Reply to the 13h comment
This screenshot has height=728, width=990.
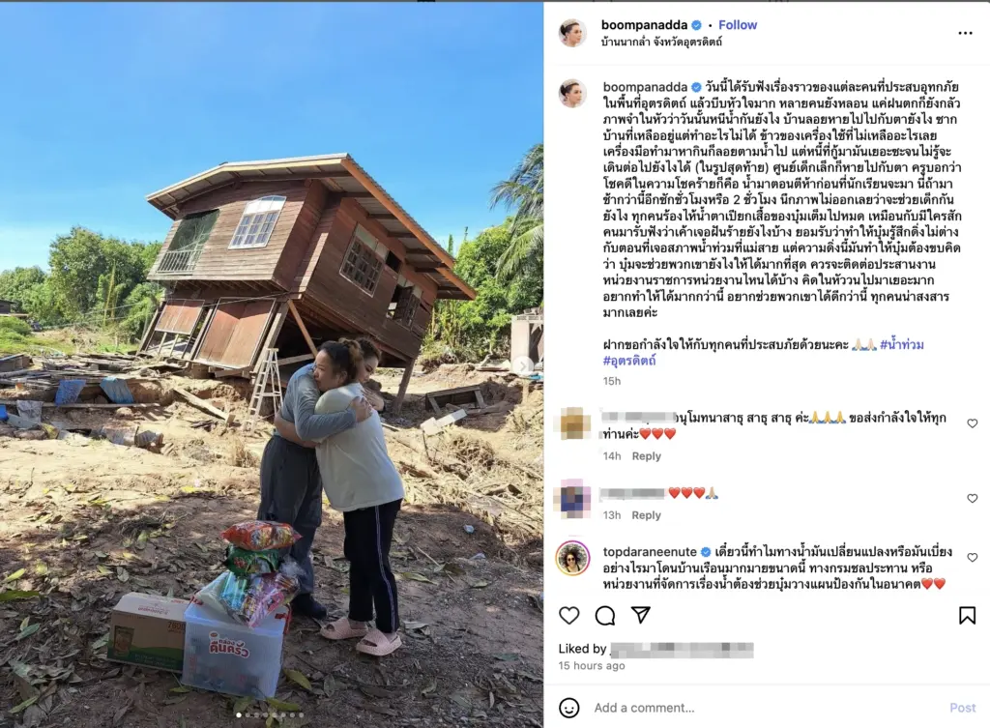pyautogui.click(x=647, y=515)
